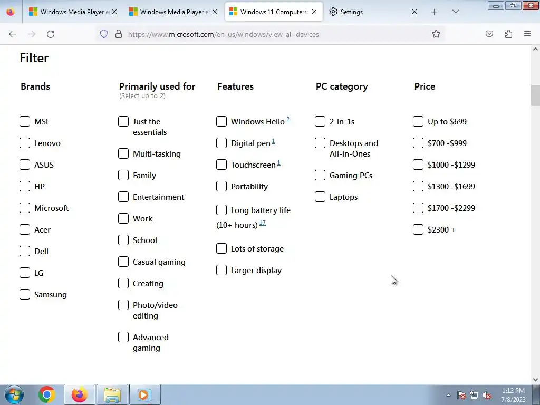540x405 pixels.
Task: Close the Settings tab
Action: tap(414, 12)
